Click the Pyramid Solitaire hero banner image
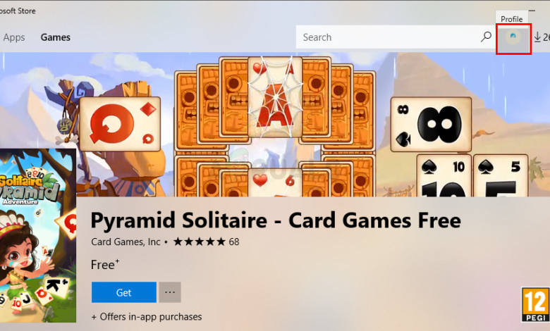550x331 pixels. click(x=275, y=125)
